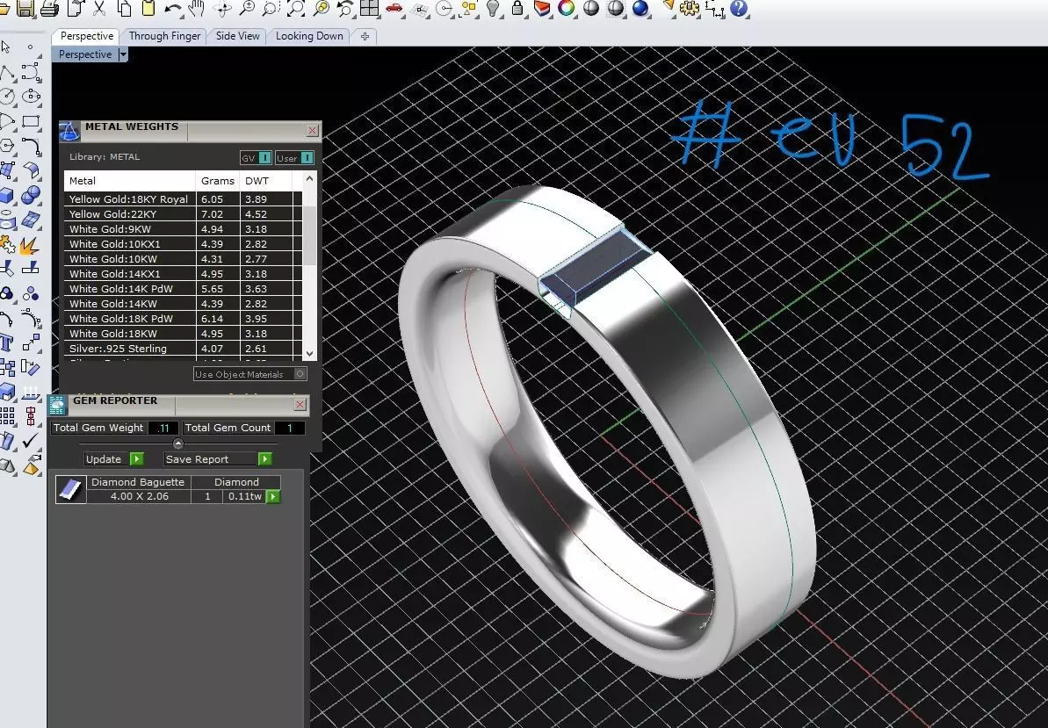Select the Rectangle tool in sidebar

pos(31,121)
